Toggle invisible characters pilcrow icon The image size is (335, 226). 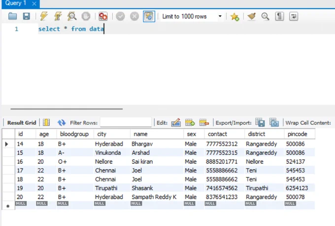279,16
